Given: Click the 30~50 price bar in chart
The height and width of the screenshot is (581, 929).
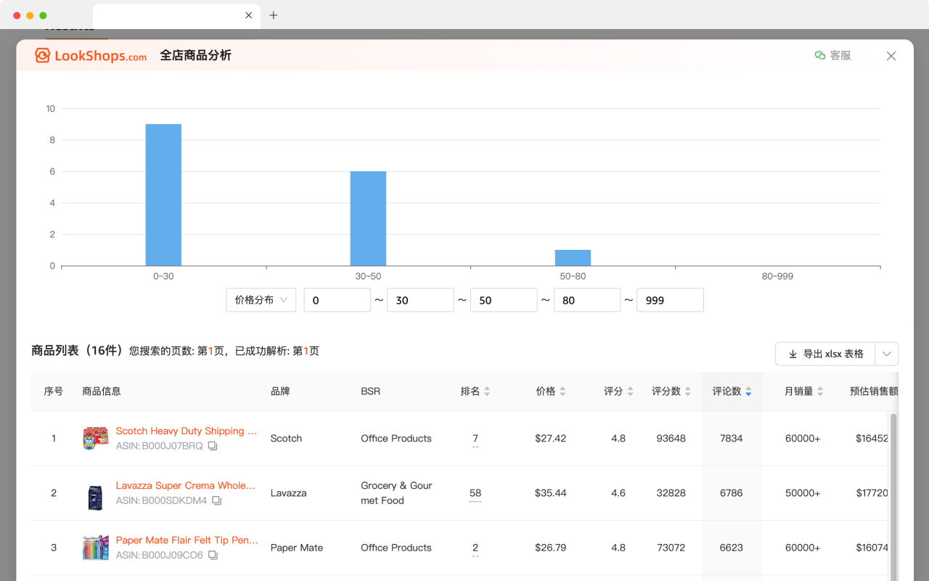Looking at the screenshot, I should point(368,219).
